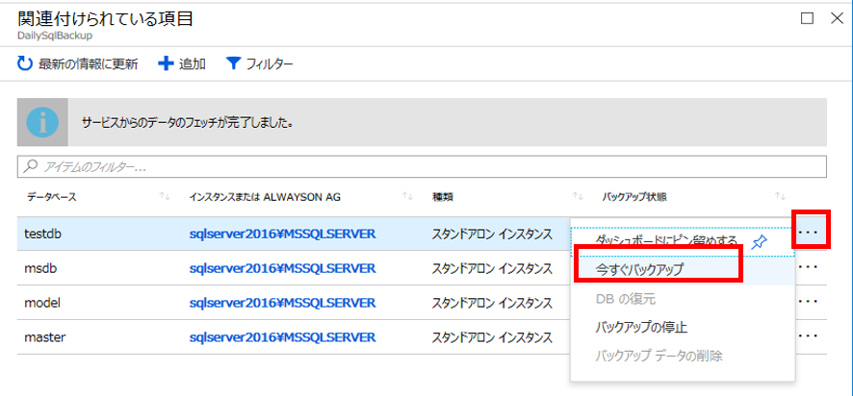Select the testdb database name

tap(42, 235)
